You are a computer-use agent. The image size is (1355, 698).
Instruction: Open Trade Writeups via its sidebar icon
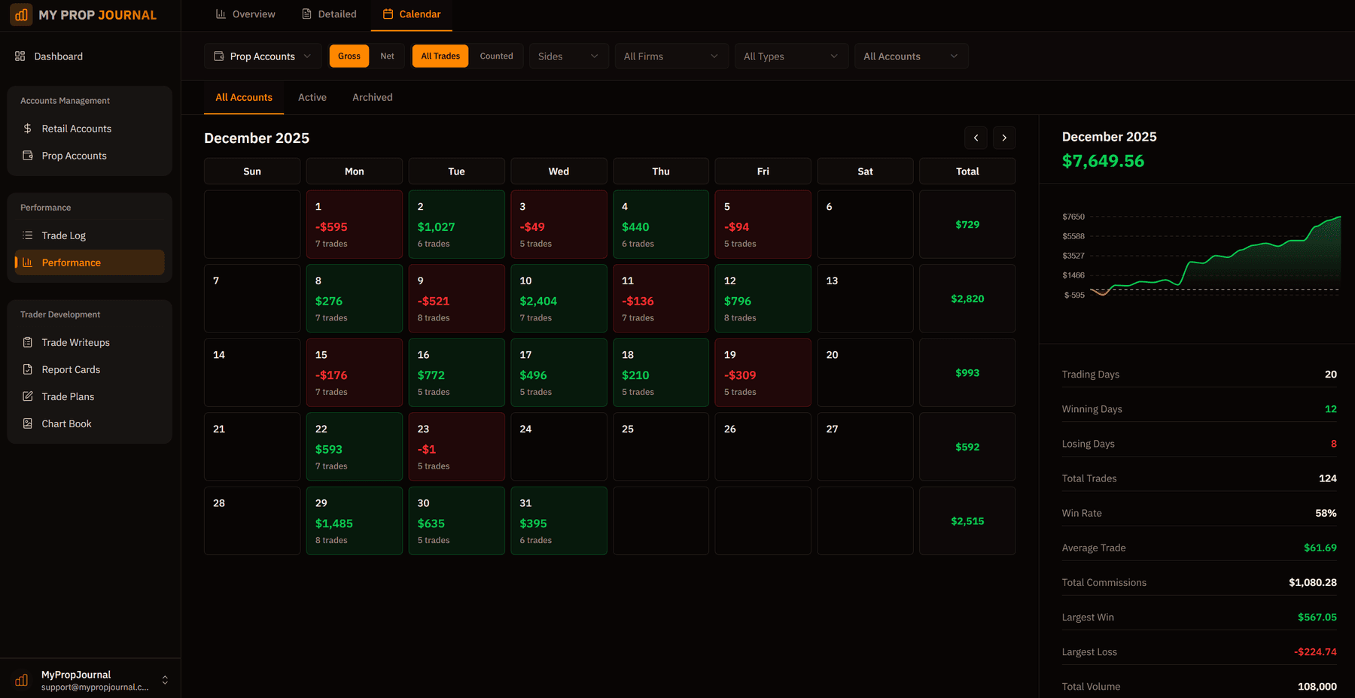[29, 341]
